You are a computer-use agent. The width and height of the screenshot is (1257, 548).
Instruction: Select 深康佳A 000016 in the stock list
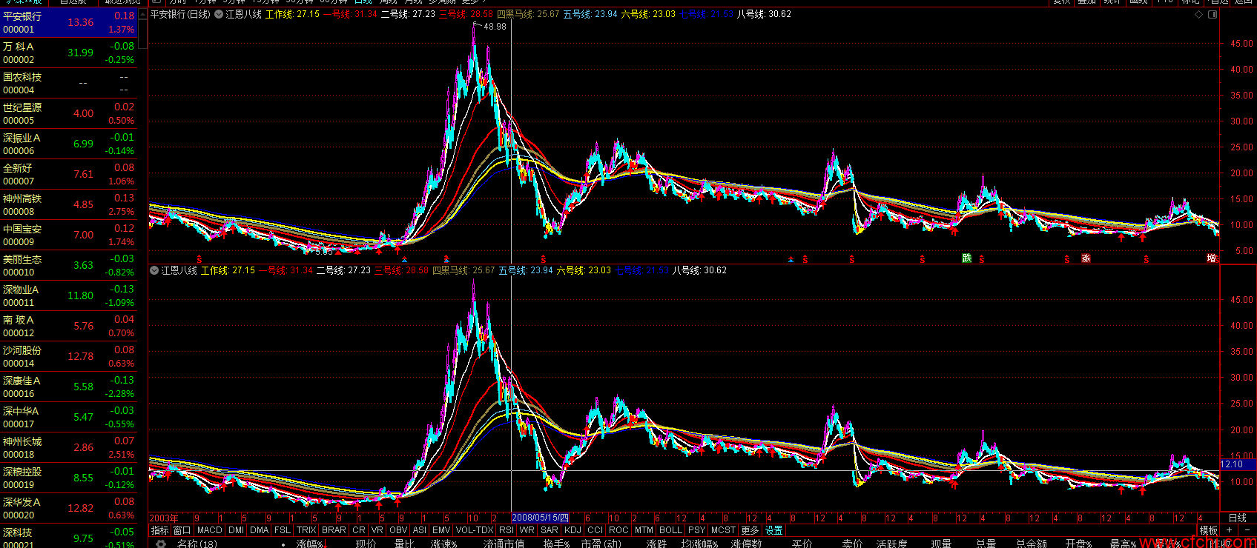(x=69, y=387)
